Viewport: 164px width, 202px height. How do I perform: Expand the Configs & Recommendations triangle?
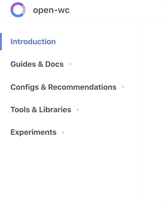click(123, 87)
